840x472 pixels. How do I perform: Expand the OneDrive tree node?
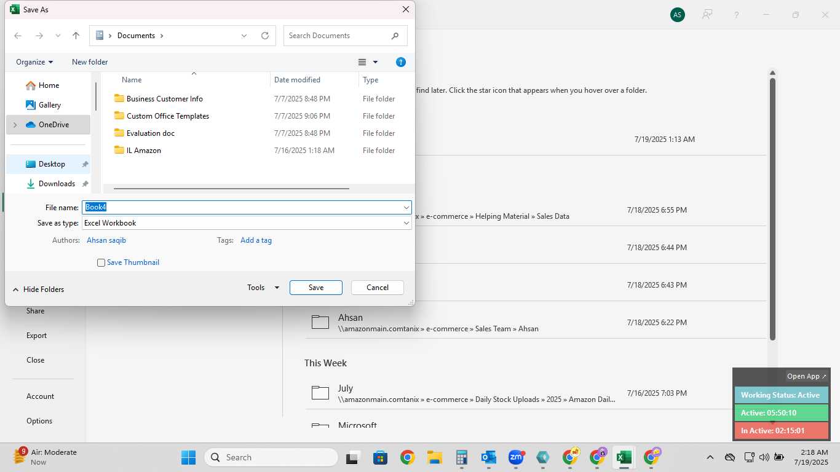pyautogui.click(x=15, y=125)
